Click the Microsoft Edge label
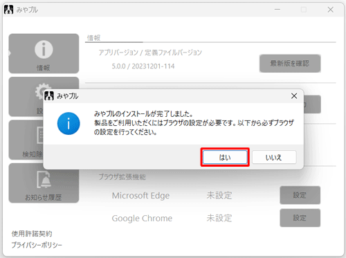Image resolution: width=346 pixels, height=258 pixels. [x=140, y=196]
